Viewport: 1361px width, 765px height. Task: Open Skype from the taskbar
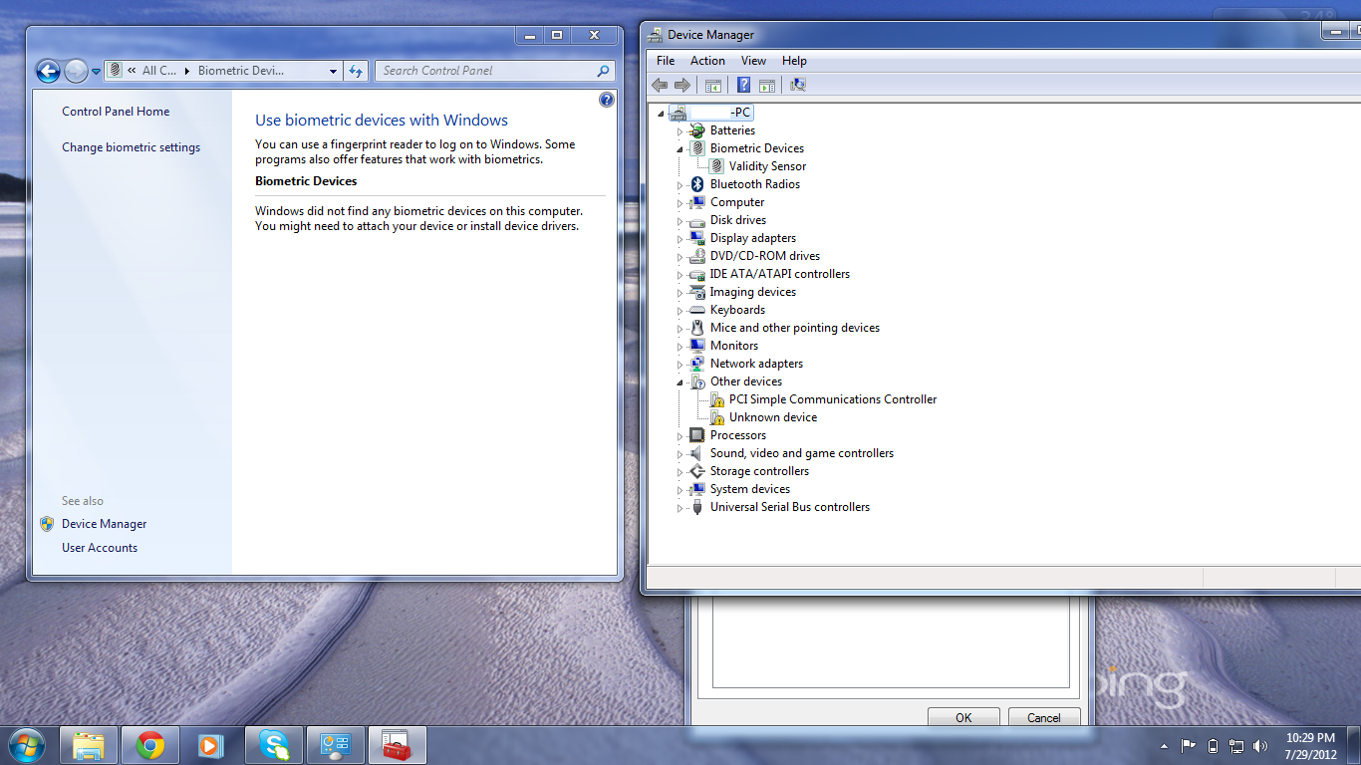(x=274, y=745)
